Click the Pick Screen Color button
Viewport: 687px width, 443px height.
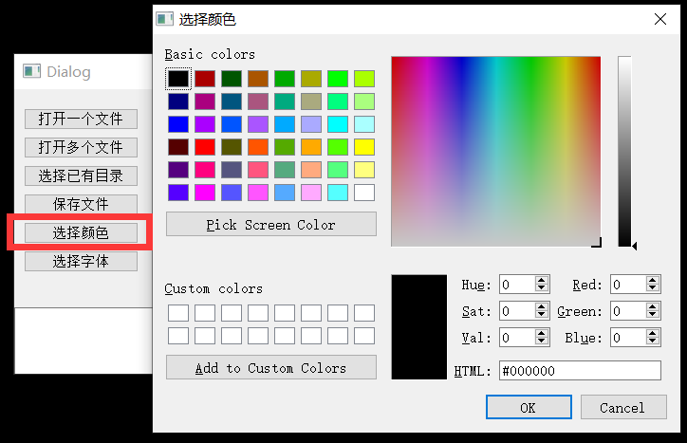[270, 225]
